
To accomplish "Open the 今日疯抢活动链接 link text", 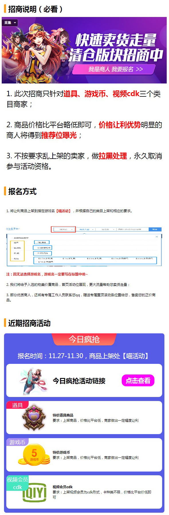I will [79, 381].
